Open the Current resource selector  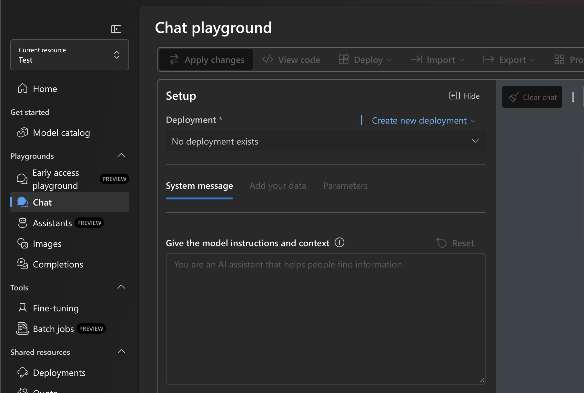tap(70, 55)
